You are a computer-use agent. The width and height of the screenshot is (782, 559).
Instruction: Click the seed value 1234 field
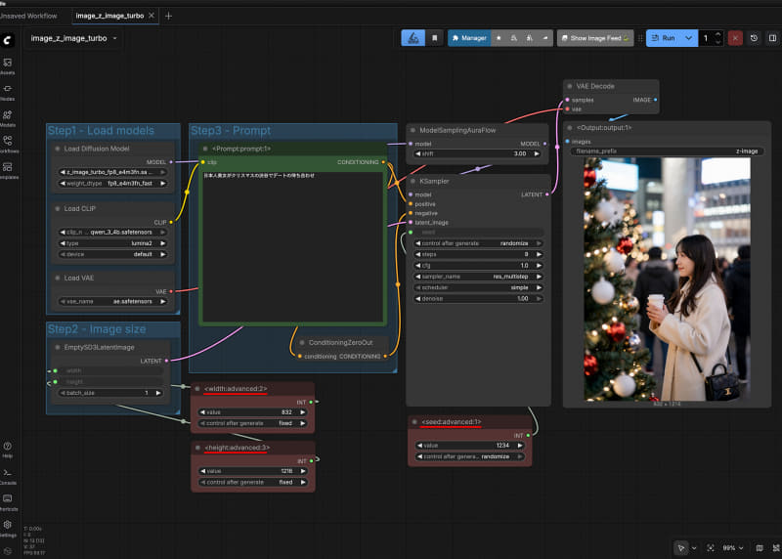click(469, 446)
